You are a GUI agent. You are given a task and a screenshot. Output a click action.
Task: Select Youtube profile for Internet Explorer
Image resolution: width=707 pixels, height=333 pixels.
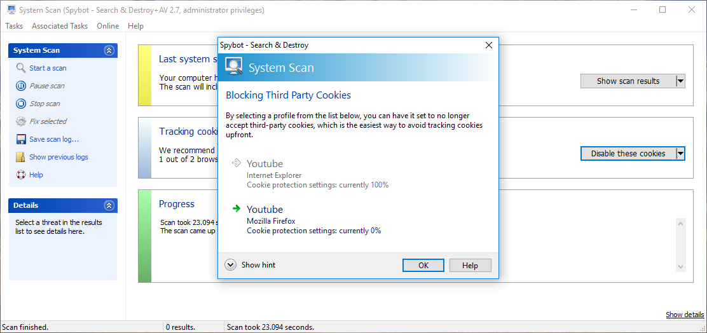(x=264, y=163)
